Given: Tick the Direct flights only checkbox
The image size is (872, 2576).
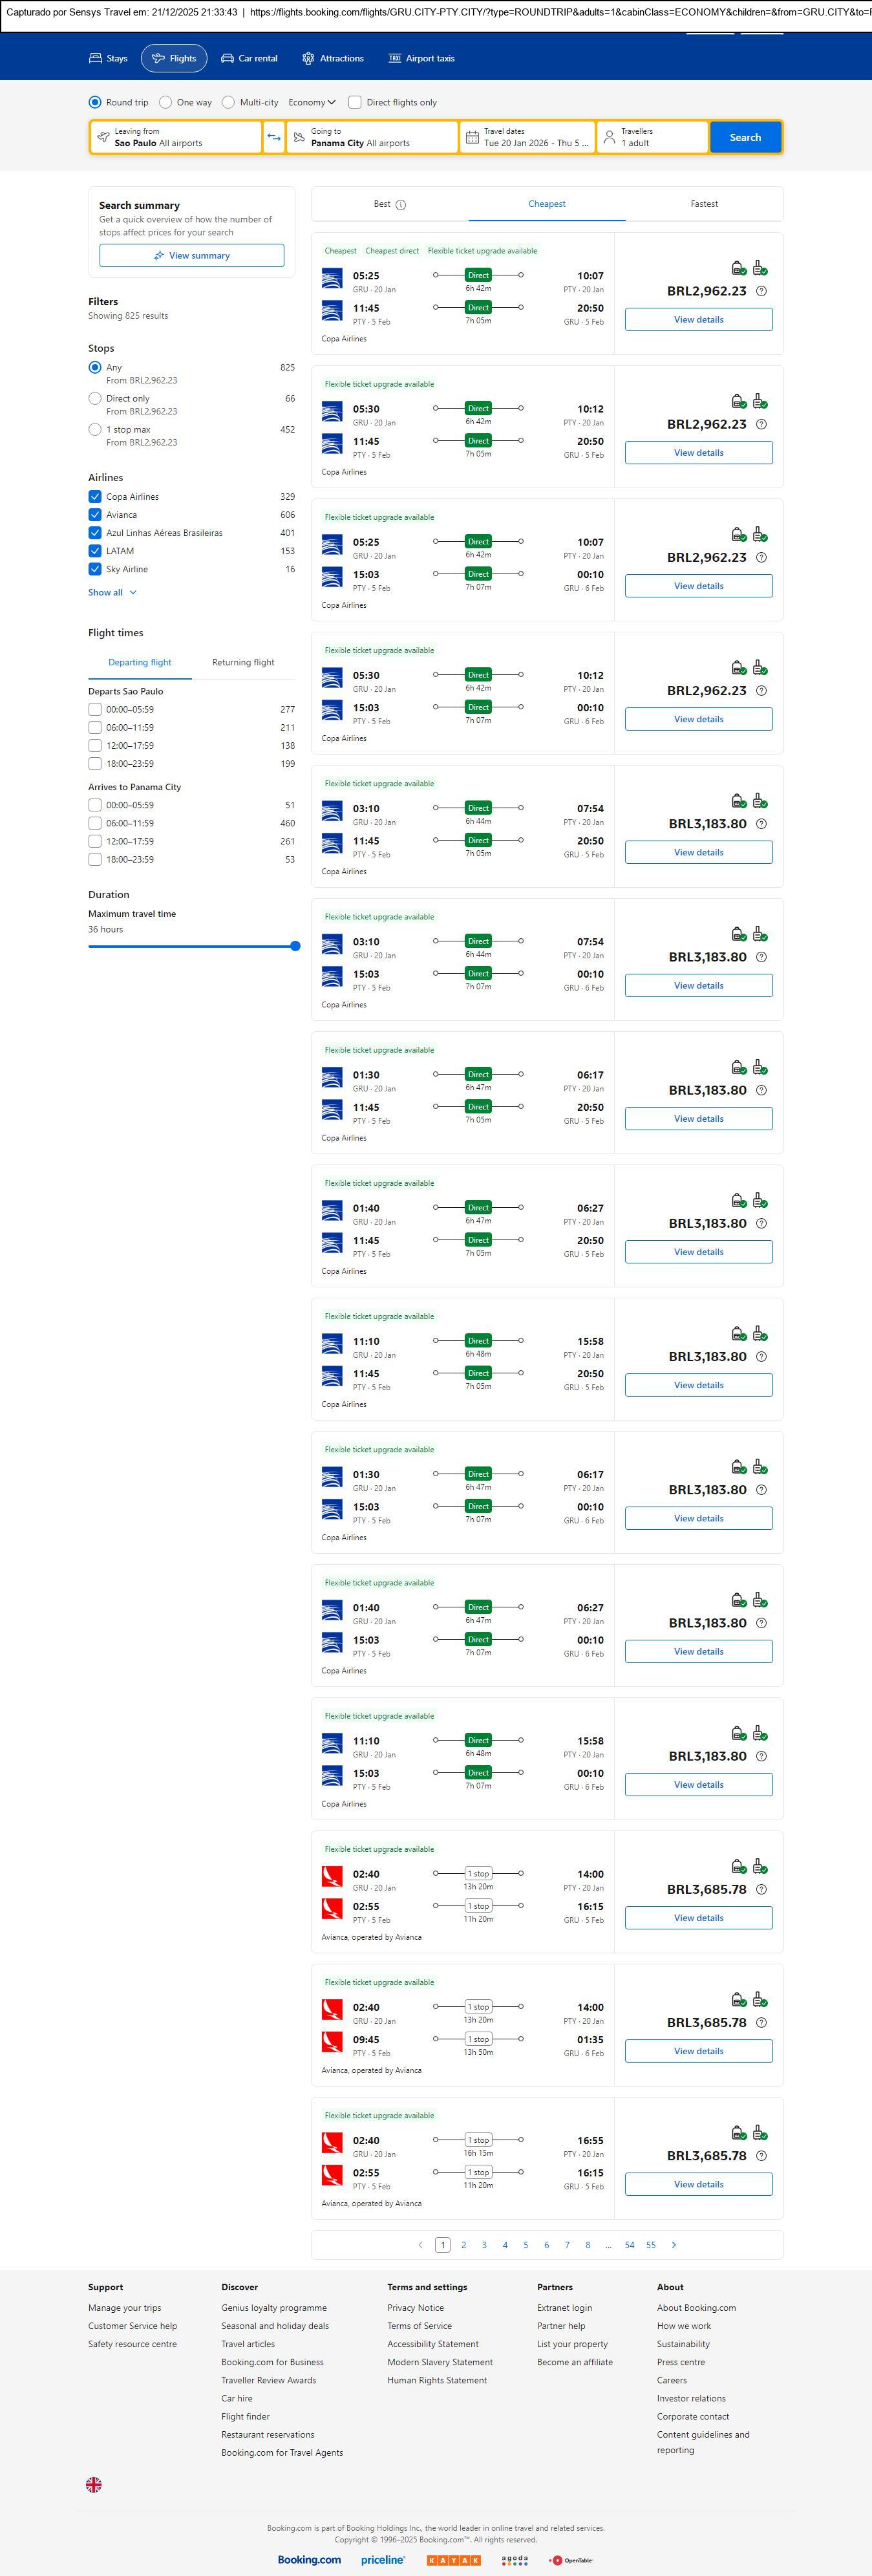Looking at the screenshot, I should pyautogui.click(x=354, y=102).
